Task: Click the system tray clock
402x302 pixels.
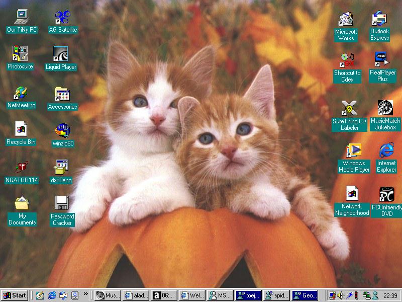Action: [x=390, y=295]
